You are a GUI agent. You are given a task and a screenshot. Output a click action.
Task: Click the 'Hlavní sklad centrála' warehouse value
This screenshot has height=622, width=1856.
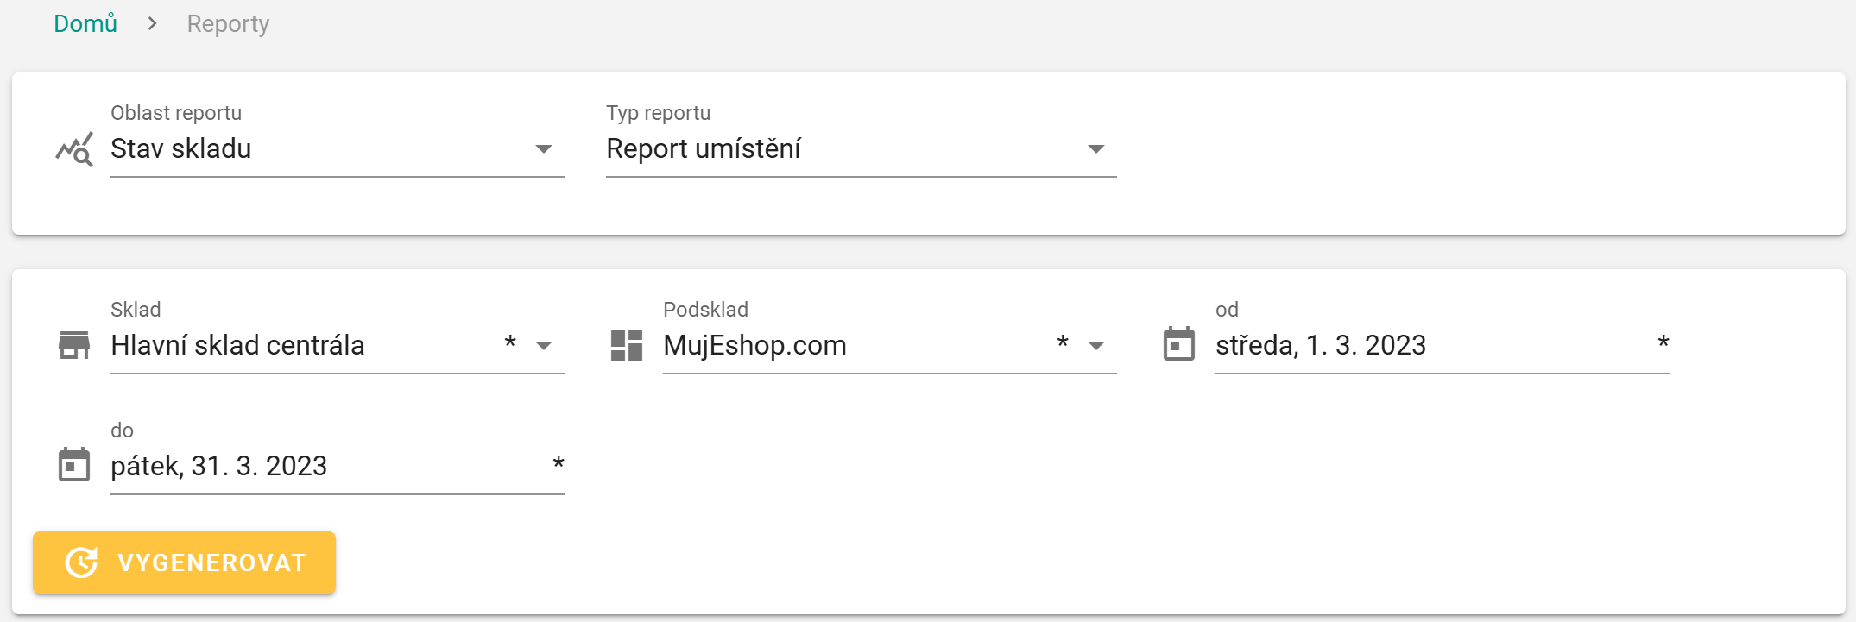click(237, 345)
